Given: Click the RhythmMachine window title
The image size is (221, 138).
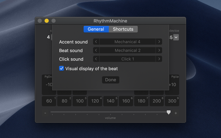Looking at the screenshot, I should [110, 21].
